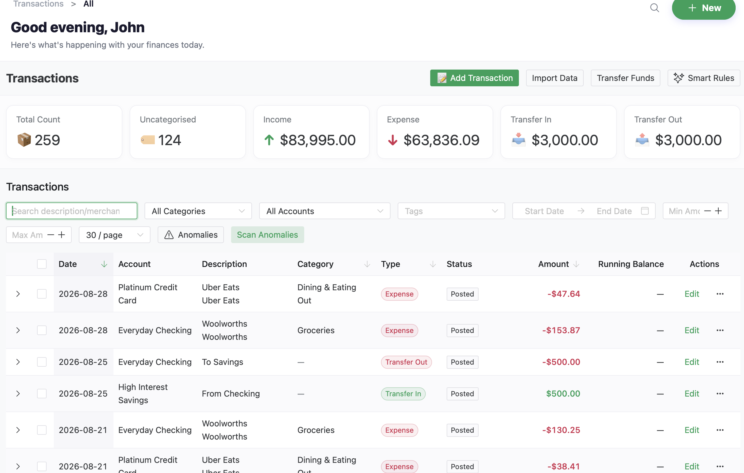Click the Posted status for To Savings

[x=462, y=362]
